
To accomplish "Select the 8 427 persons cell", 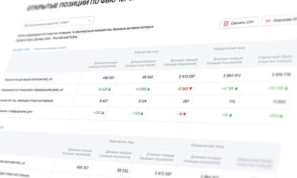I will (x=103, y=101).
